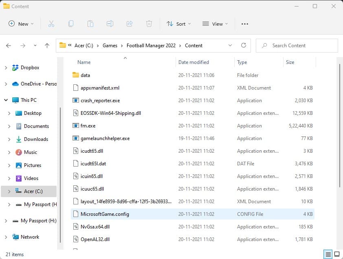The width and height of the screenshot is (343, 259).
Task: Expand the Desktop tree node
Action: (9, 113)
